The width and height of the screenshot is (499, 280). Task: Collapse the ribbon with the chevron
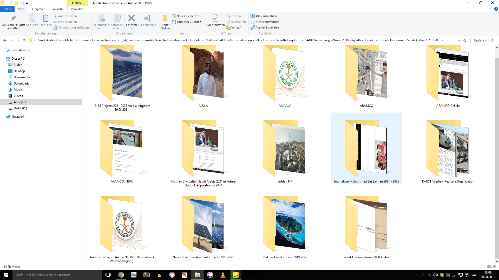(490, 9)
